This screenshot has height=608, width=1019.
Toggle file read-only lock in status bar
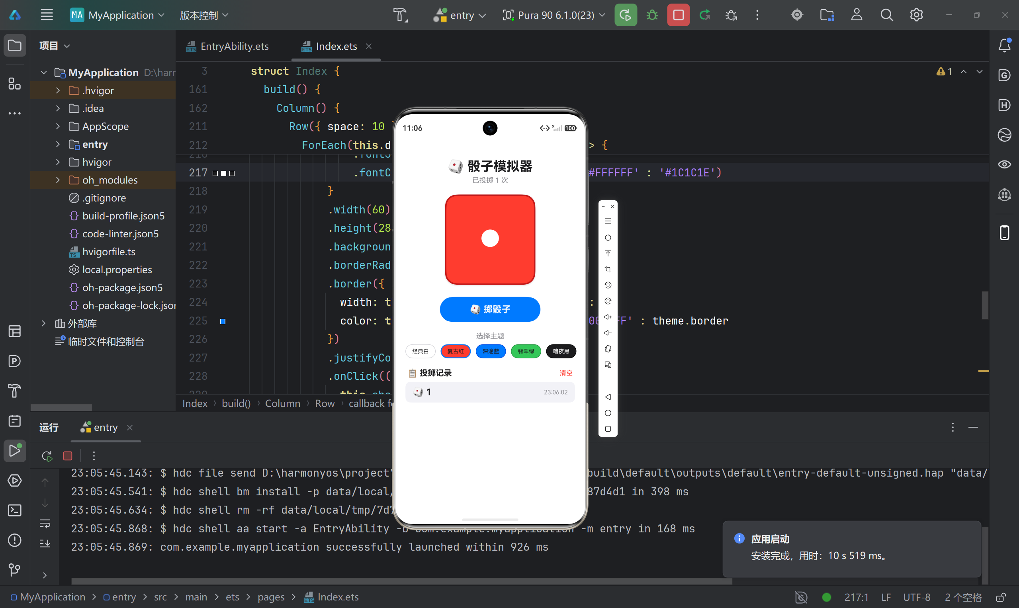click(x=1001, y=597)
